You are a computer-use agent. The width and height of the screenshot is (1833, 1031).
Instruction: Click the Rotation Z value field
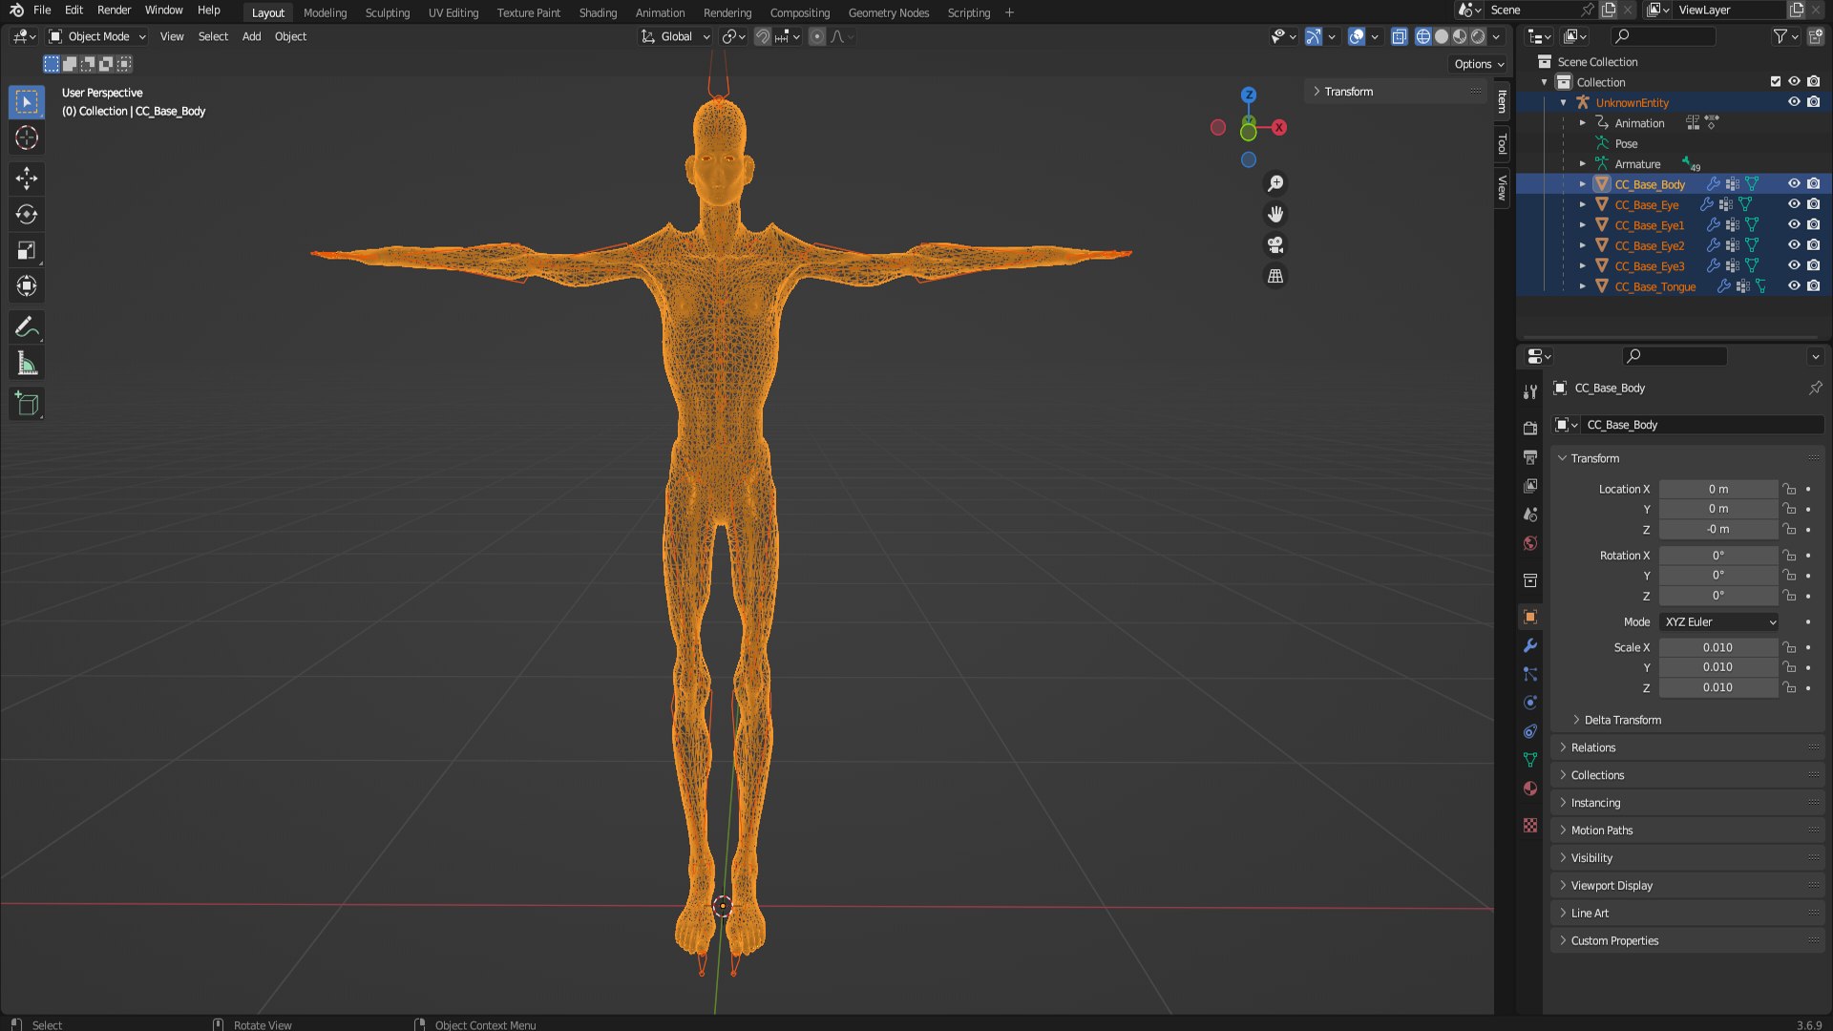click(x=1717, y=596)
